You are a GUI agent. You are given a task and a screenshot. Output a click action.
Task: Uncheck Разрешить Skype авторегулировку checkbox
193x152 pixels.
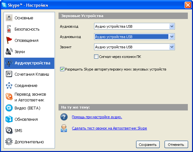[x=62, y=69]
